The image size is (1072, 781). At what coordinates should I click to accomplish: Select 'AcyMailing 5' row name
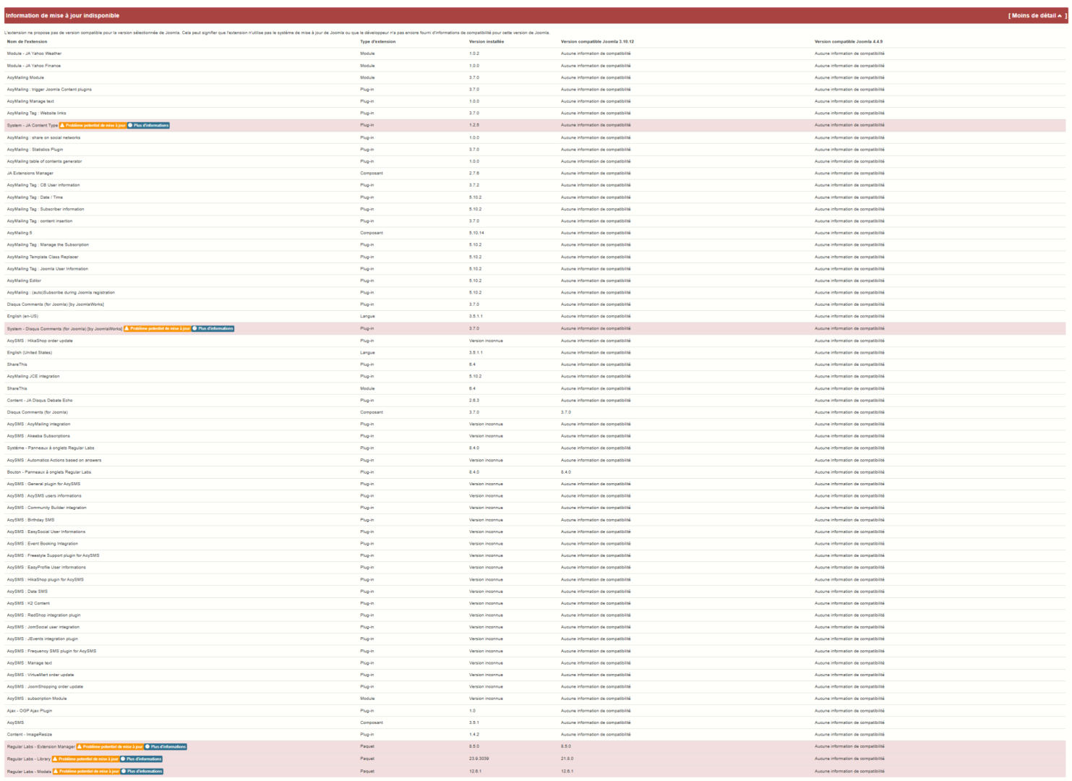pos(20,233)
